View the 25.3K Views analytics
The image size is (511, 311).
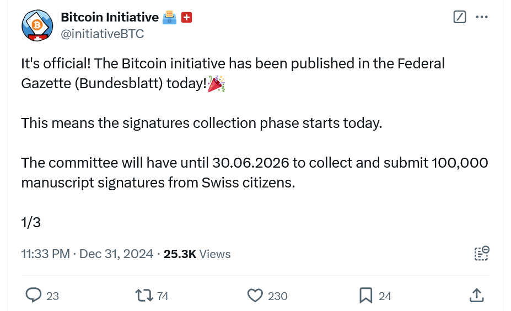[197, 254]
